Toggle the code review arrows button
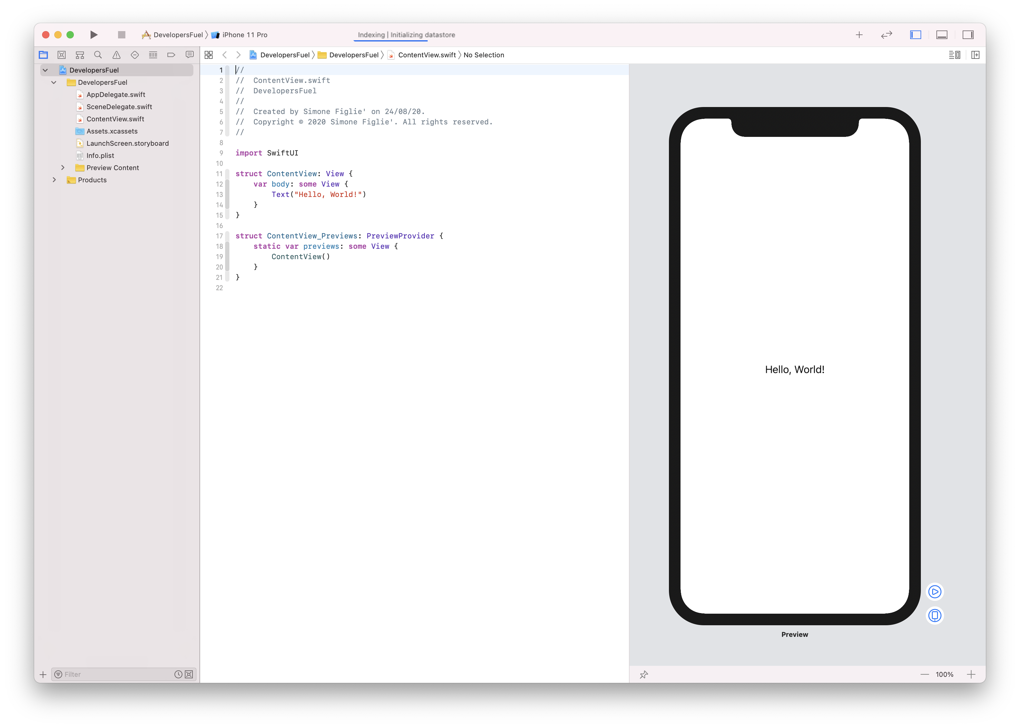1020x728 pixels. point(887,34)
